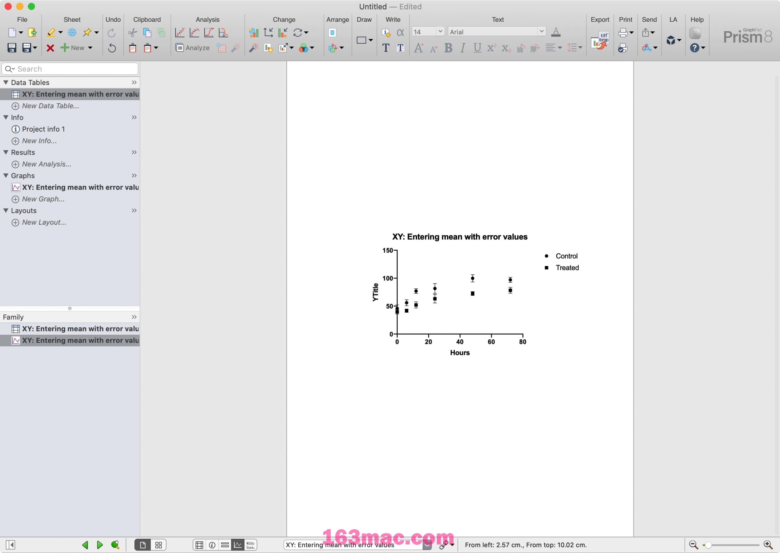Image resolution: width=780 pixels, height=553 pixels.
Task: Click the change graph type icon
Action: click(x=253, y=33)
